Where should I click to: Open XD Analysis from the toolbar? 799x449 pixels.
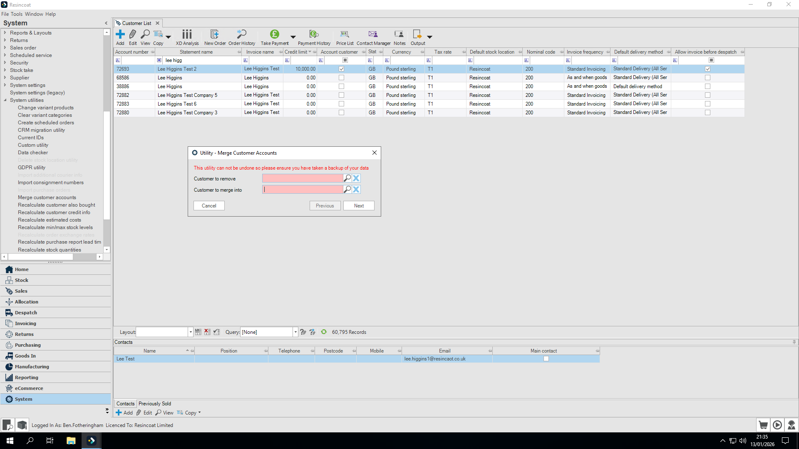[187, 35]
